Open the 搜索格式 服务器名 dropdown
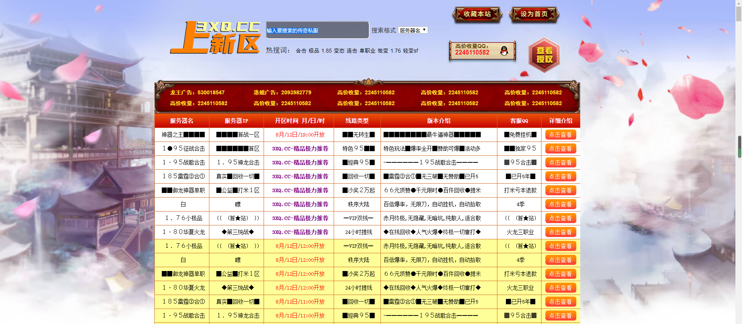Image resolution: width=742 pixels, height=324 pixels. pyautogui.click(x=413, y=30)
